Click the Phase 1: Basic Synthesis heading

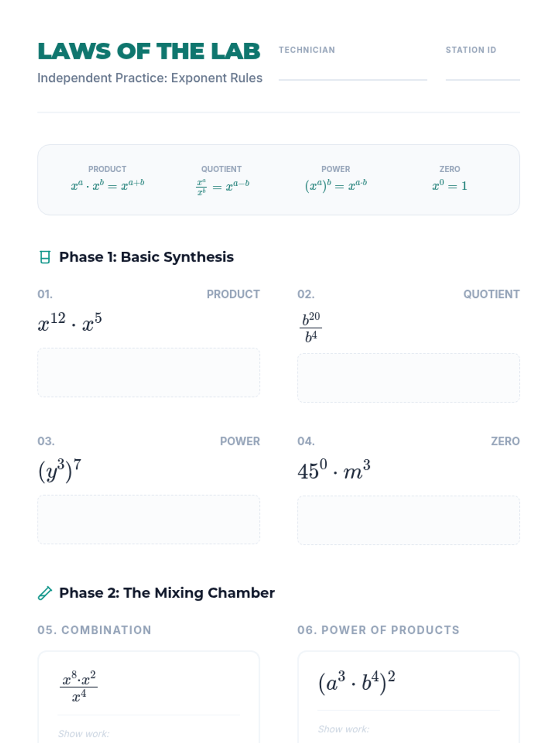click(x=146, y=257)
